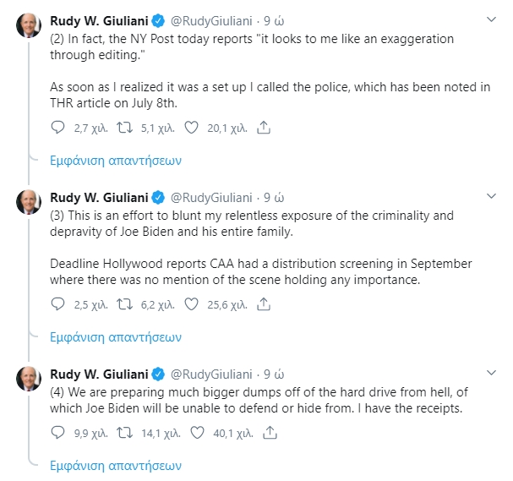Screen dimensions: 513x481
Task: Open @RudyGiuliani handle on tweet (4)
Action: click(x=211, y=374)
